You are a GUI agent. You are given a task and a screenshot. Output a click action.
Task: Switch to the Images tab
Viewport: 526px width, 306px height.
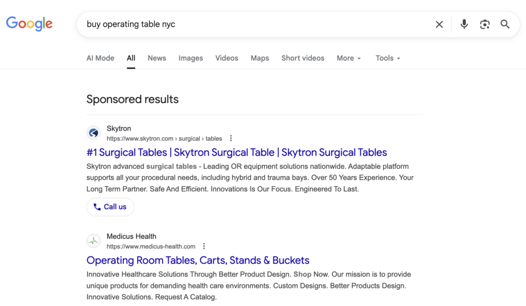click(191, 58)
